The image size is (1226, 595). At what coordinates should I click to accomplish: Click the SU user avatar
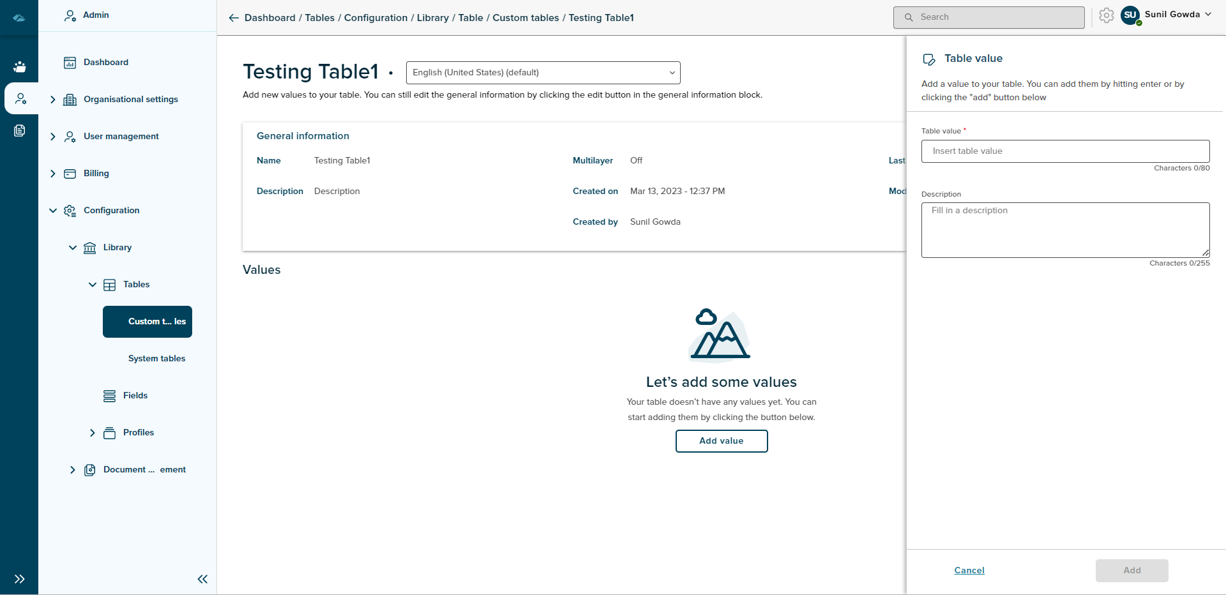click(x=1130, y=15)
